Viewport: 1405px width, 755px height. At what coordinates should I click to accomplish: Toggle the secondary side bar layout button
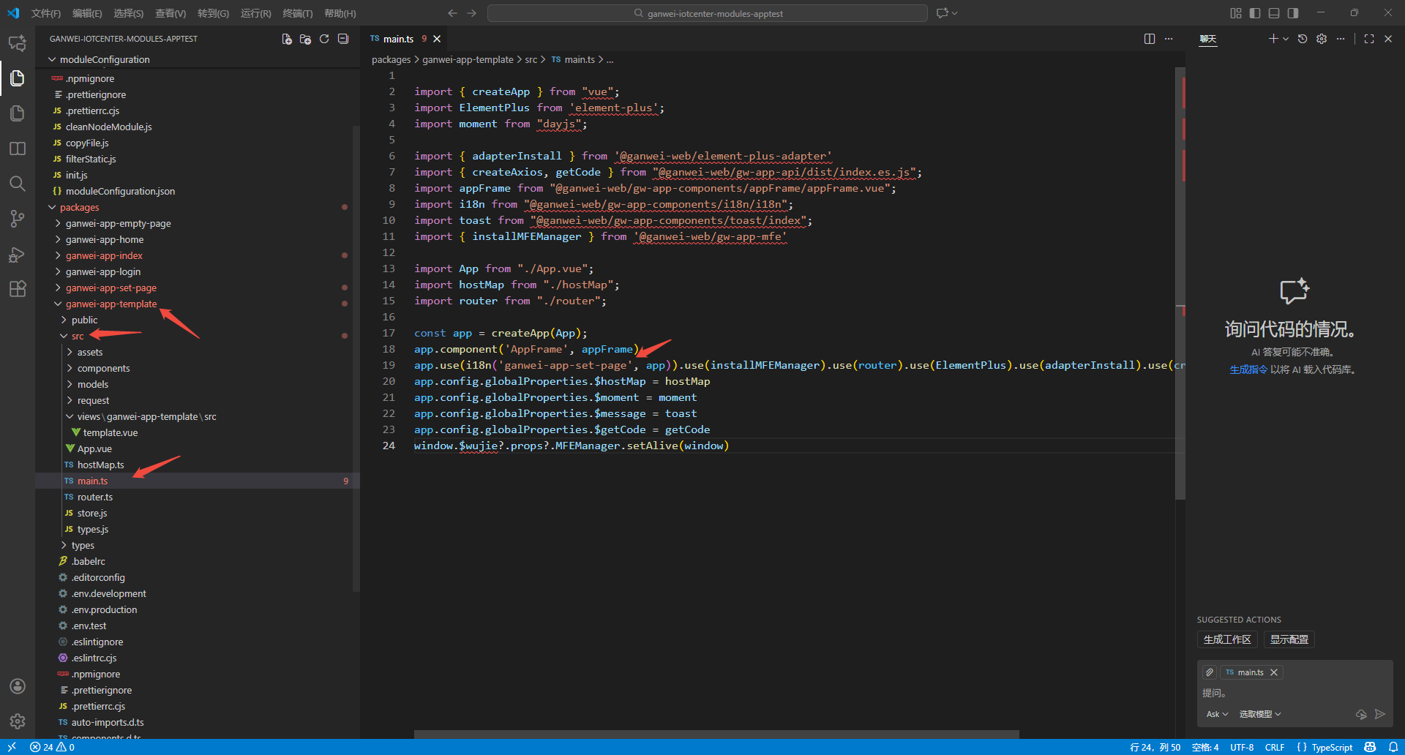(1293, 13)
